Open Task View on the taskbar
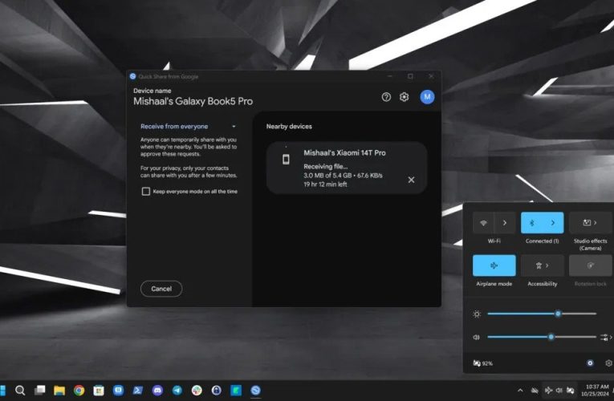Screen dimensions: 614x401 (x=39, y=390)
